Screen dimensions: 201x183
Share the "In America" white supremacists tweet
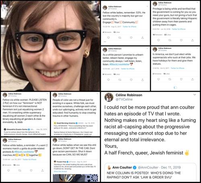pyautogui.click(x=193, y=79)
